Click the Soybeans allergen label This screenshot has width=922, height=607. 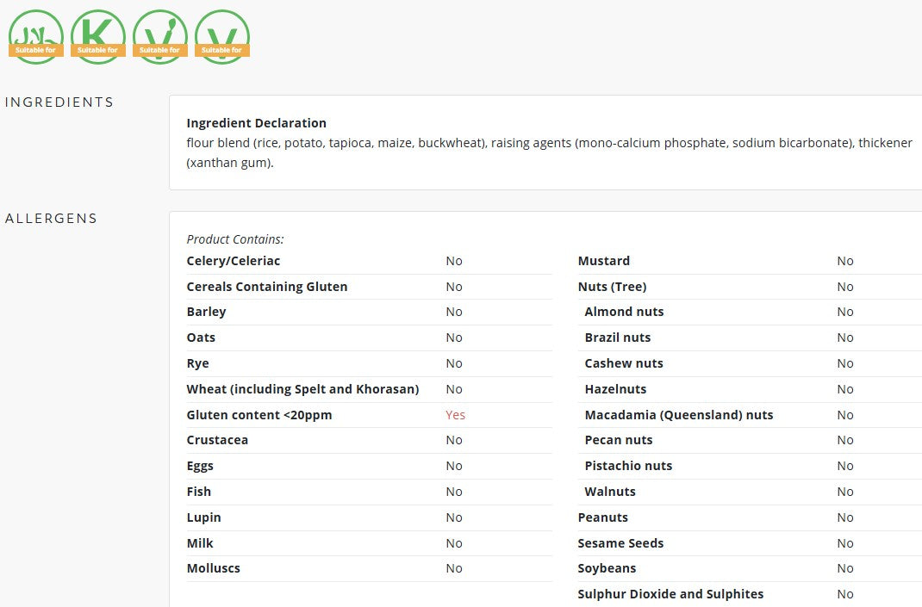coord(607,569)
